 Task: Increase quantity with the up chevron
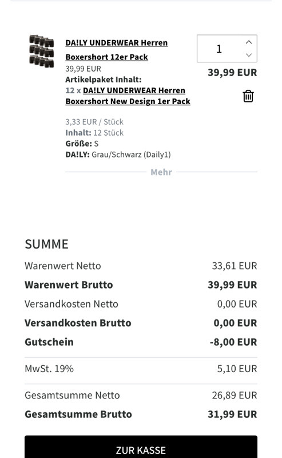point(249,42)
